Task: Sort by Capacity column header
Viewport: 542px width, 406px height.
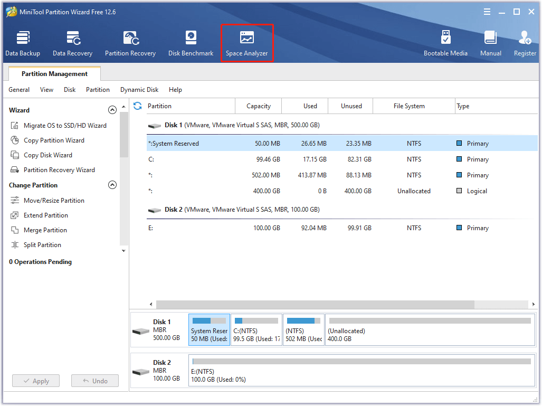Action: click(259, 106)
